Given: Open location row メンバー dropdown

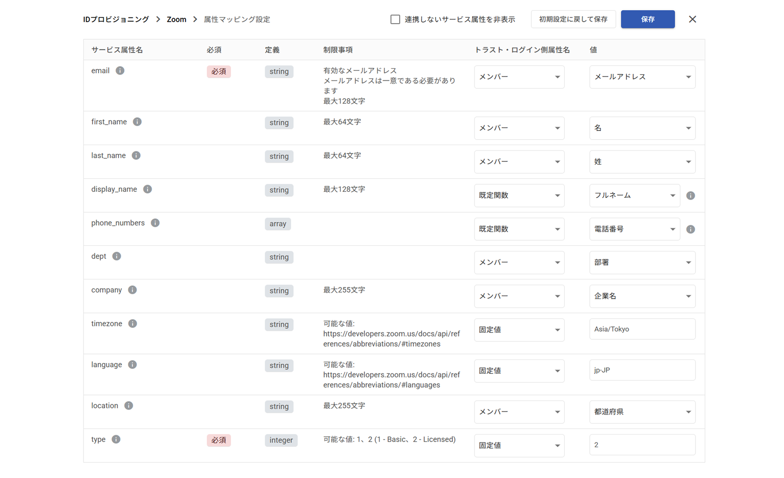Looking at the screenshot, I should click(x=519, y=412).
